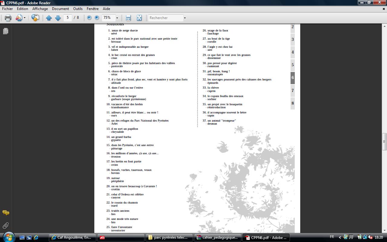Open the Fichier menu
The image size is (387, 242).
[x=8, y=9]
